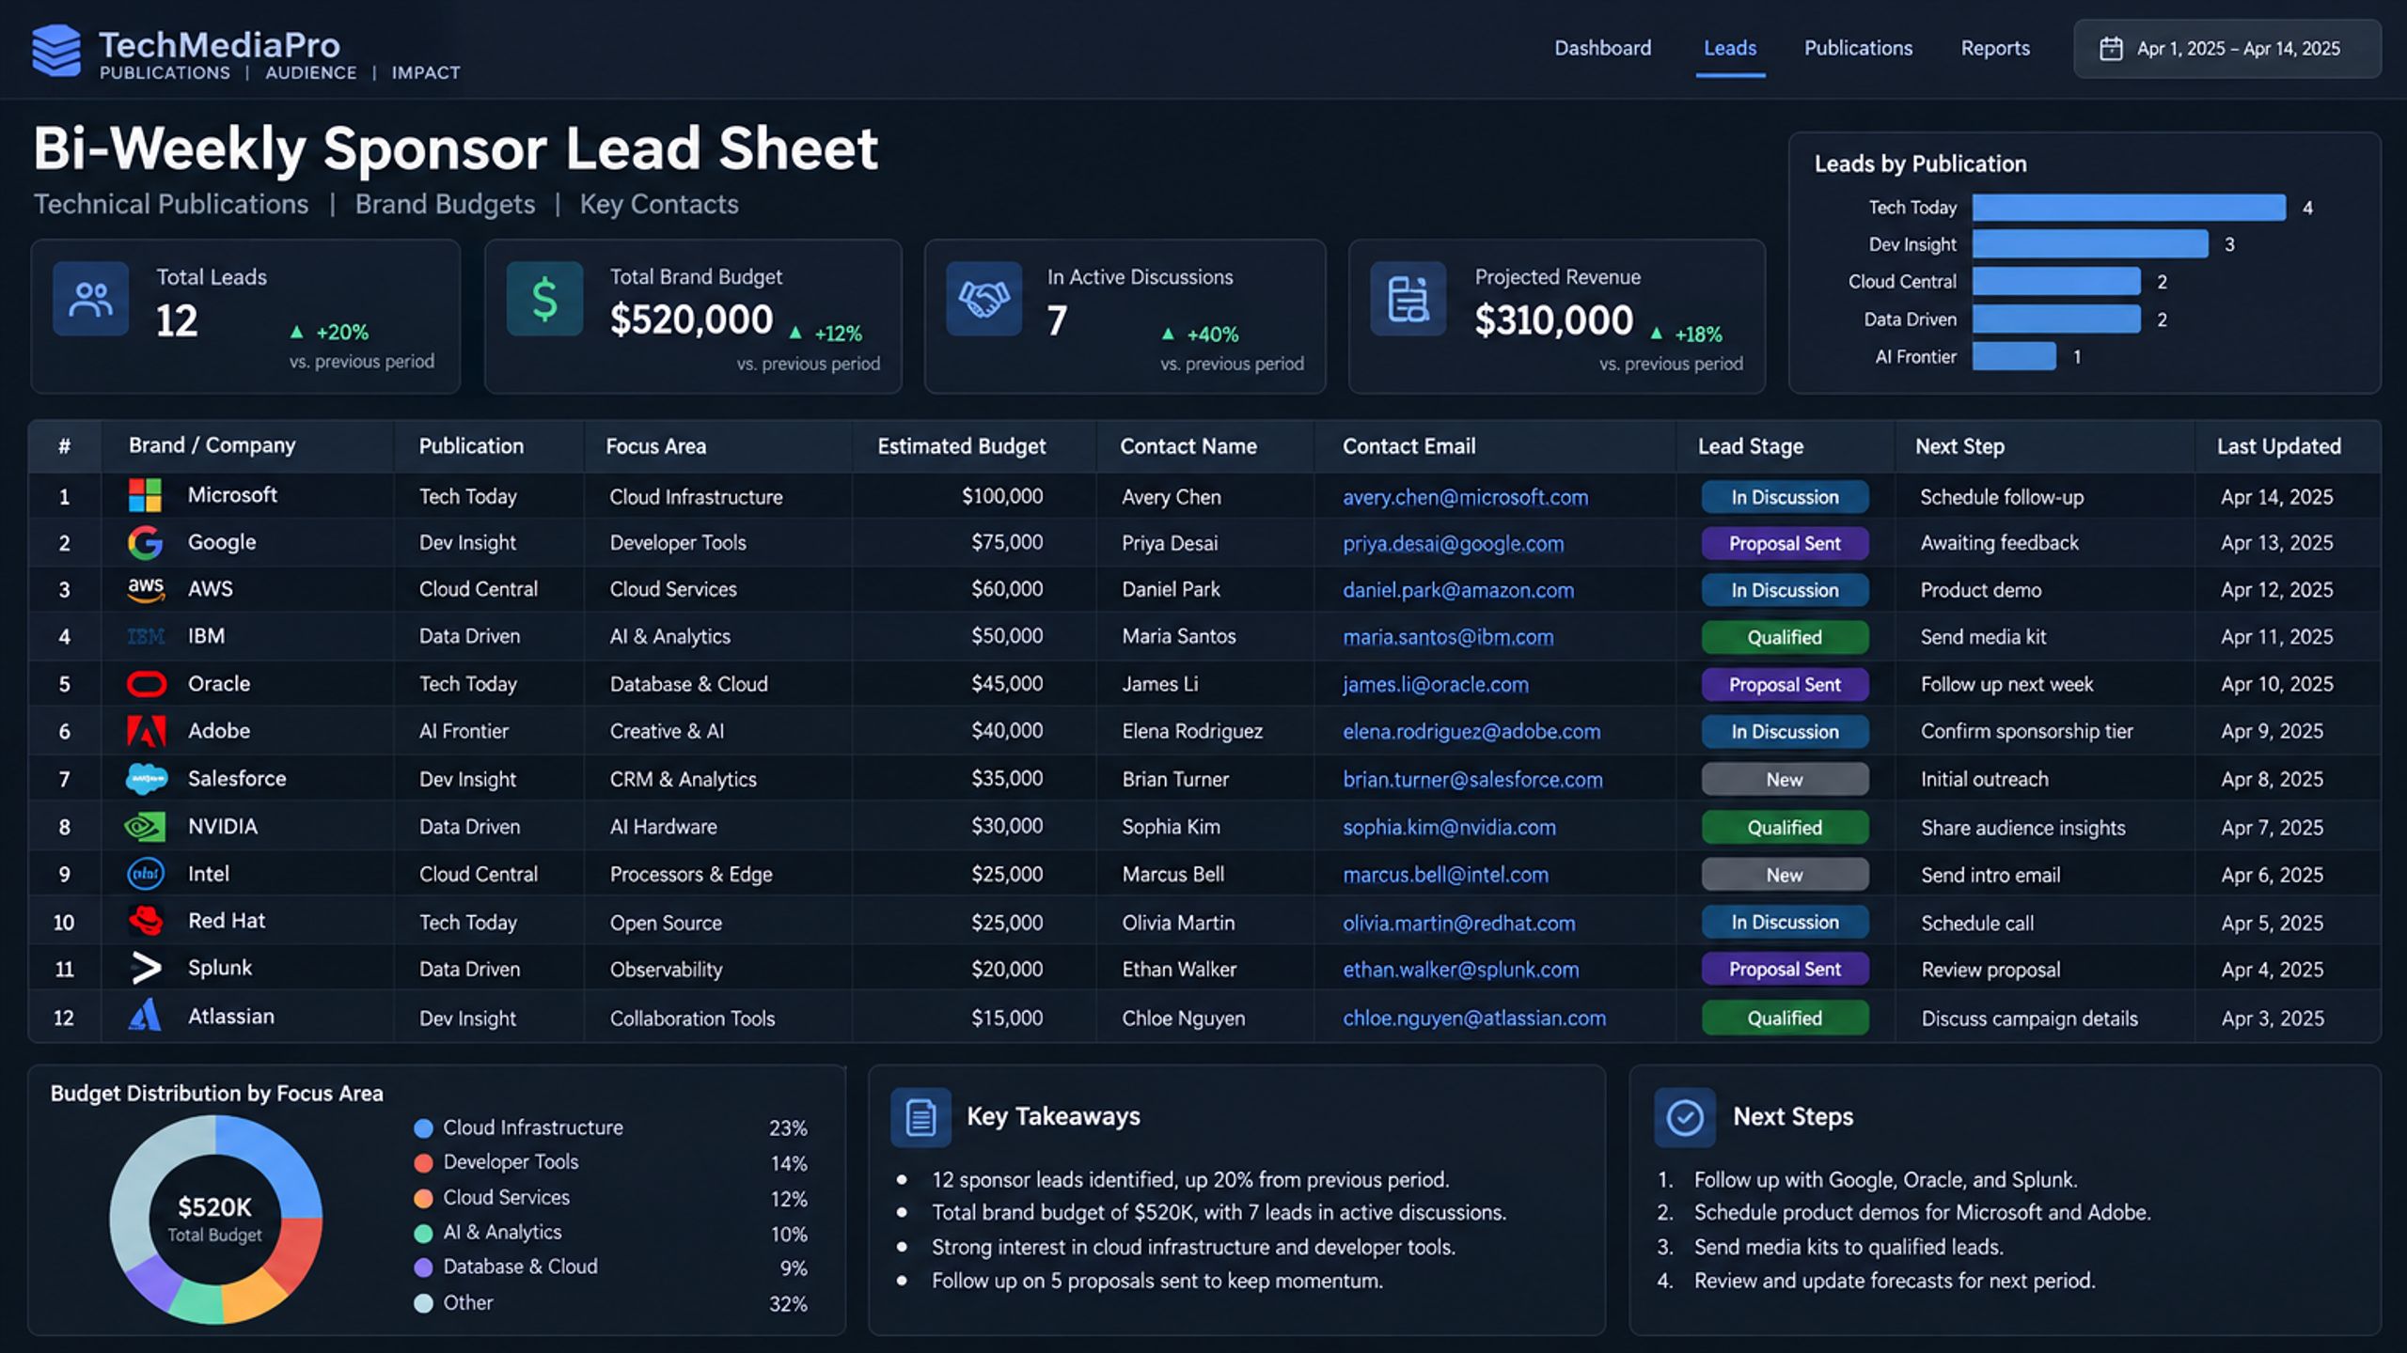Screen dimensions: 2407x1353
Task: Open the Dashboard tab
Action: [x=1602, y=48]
